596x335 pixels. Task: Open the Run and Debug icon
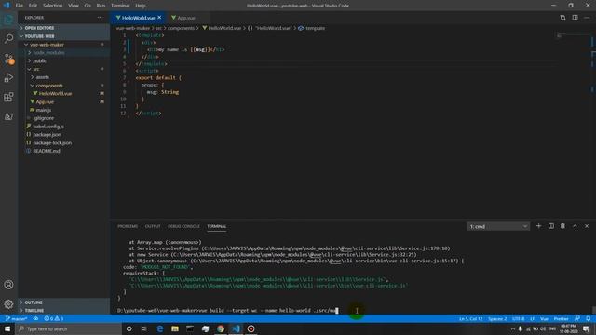pos(8,78)
